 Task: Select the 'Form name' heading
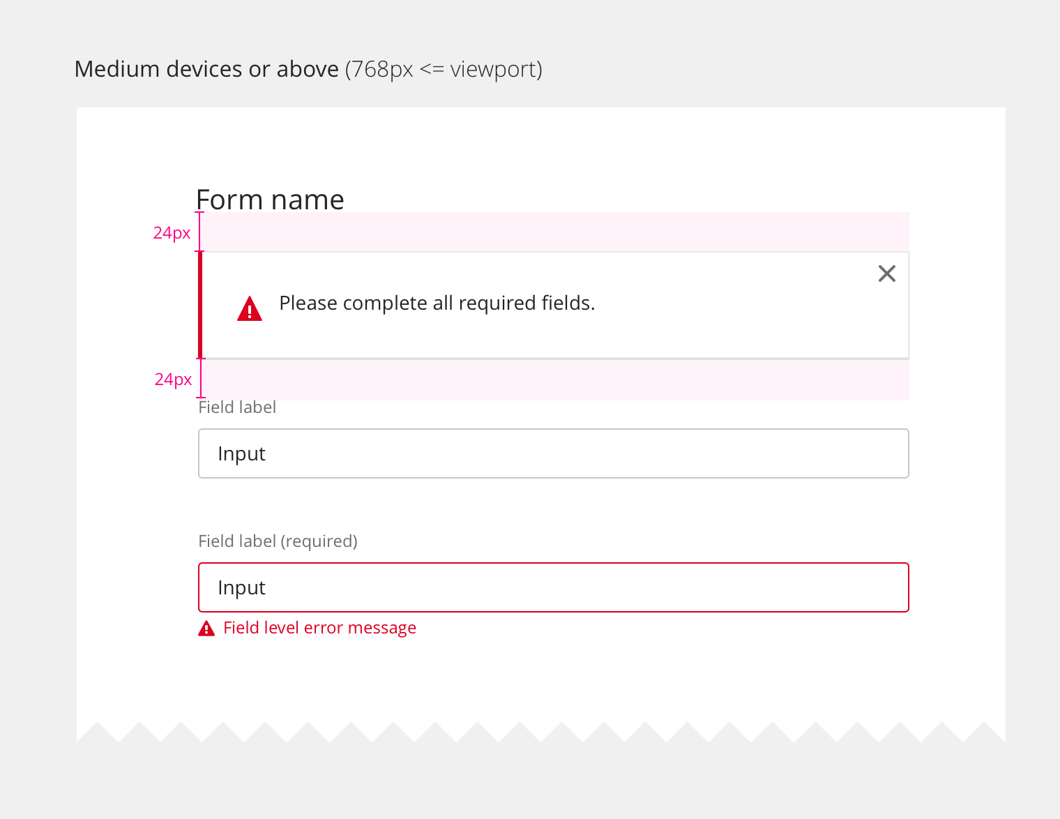(x=270, y=200)
